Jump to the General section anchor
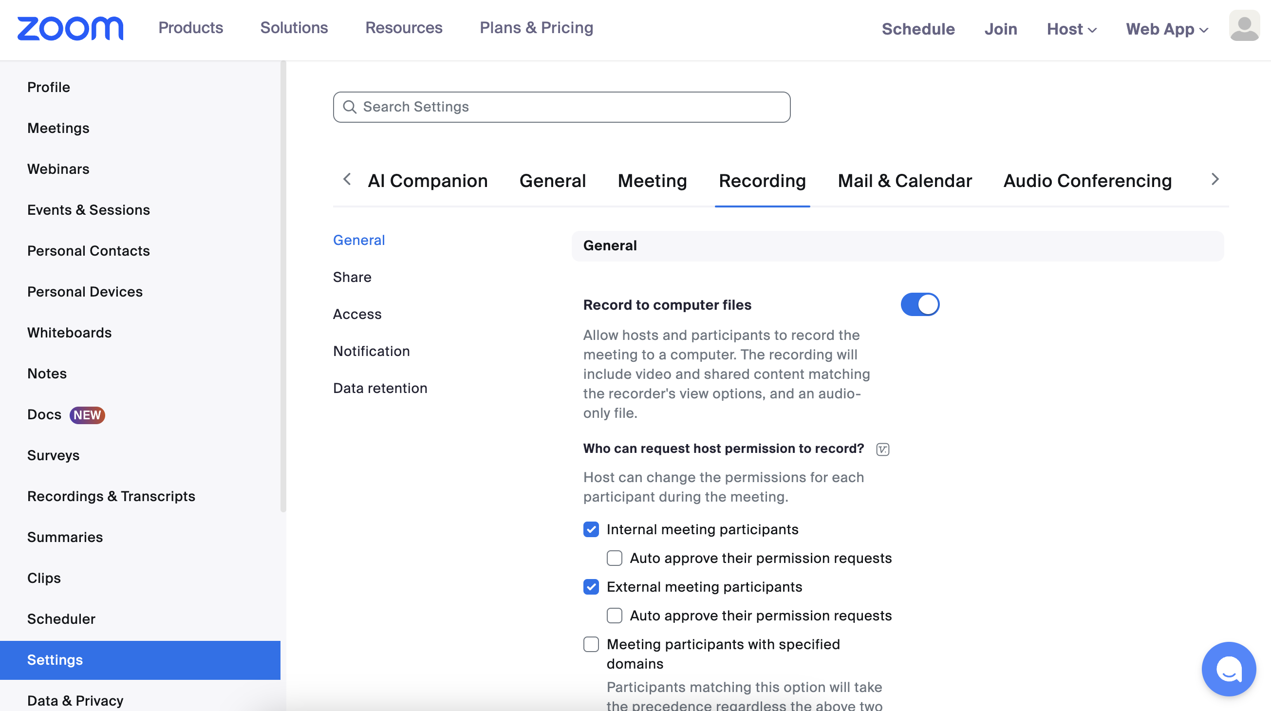This screenshot has height=711, width=1271. click(x=359, y=240)
